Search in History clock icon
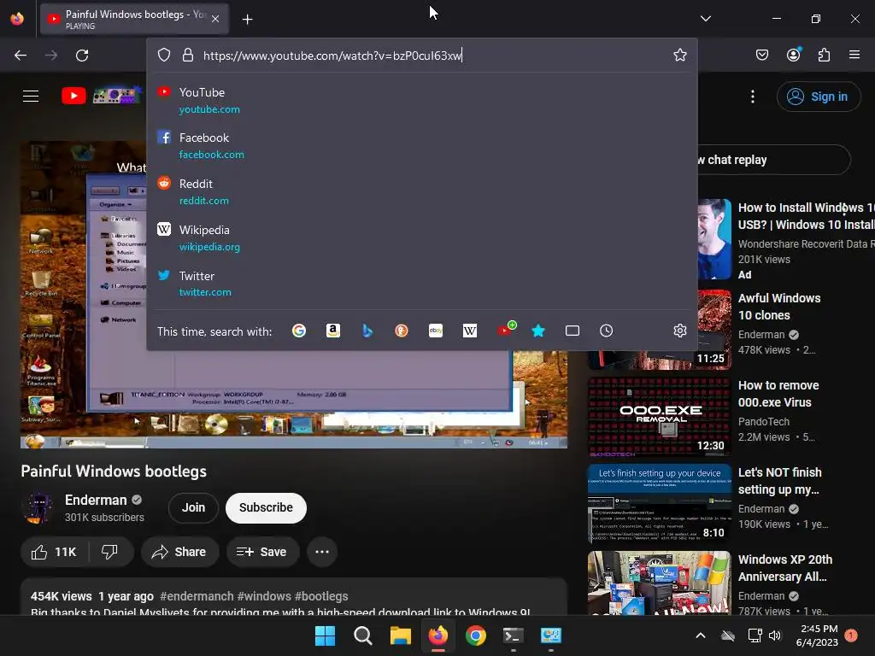 tap(606, 331)
